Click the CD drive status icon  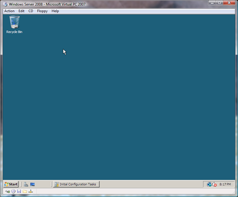click(13, 191)
